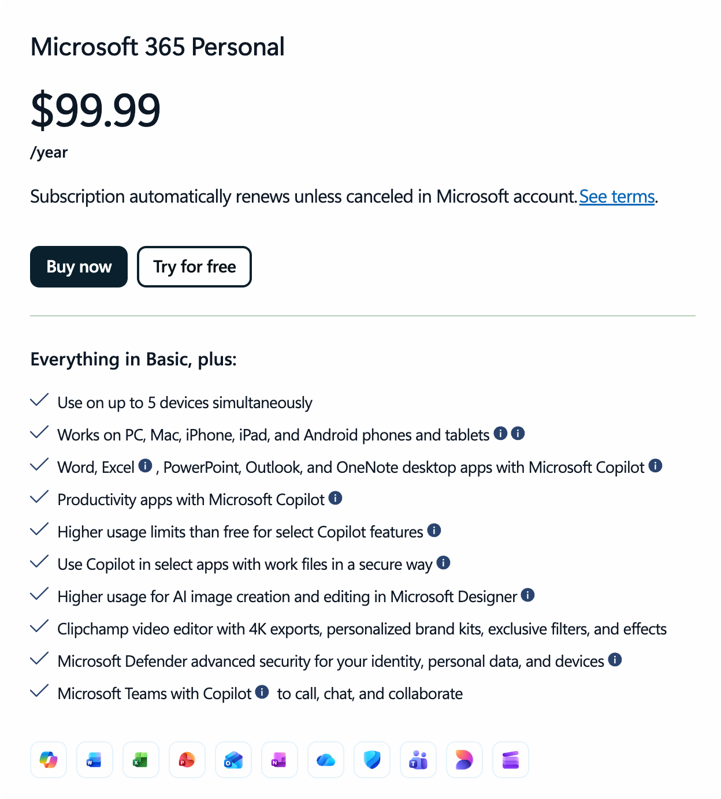Click the Try for free button
Viewport: 721px width, 799px height.
tap(194, 267)
